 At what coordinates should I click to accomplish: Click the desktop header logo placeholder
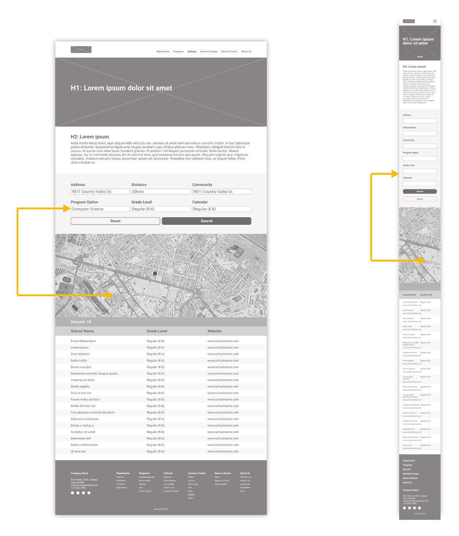(81, 50)
